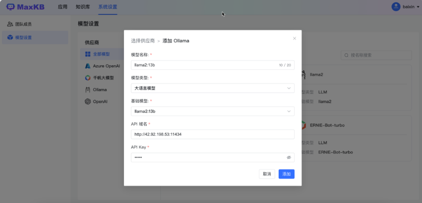Open the 知识库 tab
Screen dimensions: 422x203
[x=83, y=7]
